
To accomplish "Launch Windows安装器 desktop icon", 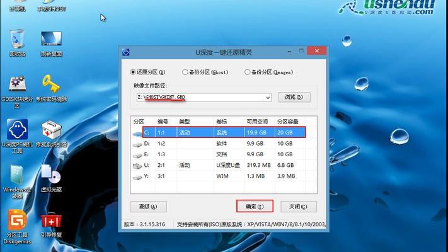I will tap(17, 181).
